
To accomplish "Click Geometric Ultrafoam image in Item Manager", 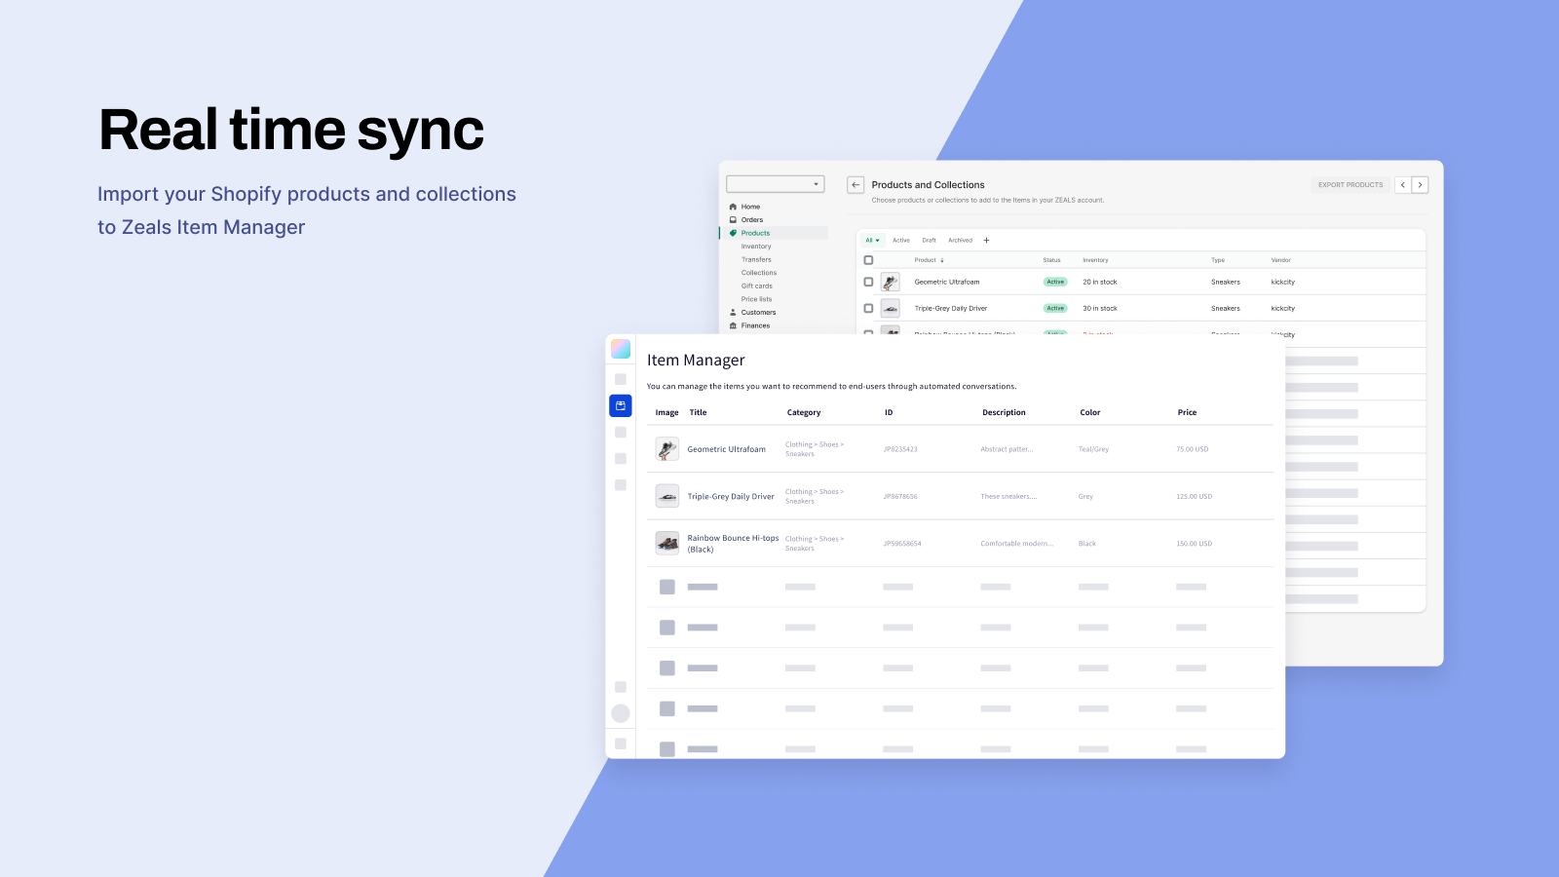I will (667, 449).
